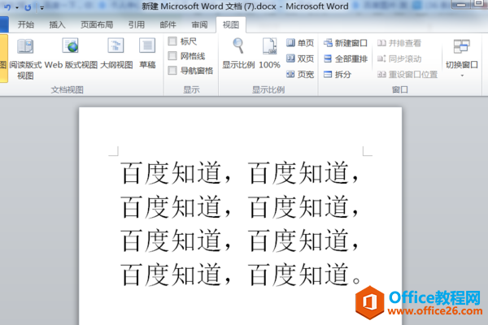The height and width of the screenshot is (325, 488).
Task: Open 大纲视图 outline view
Action: [x=116, y=54]
